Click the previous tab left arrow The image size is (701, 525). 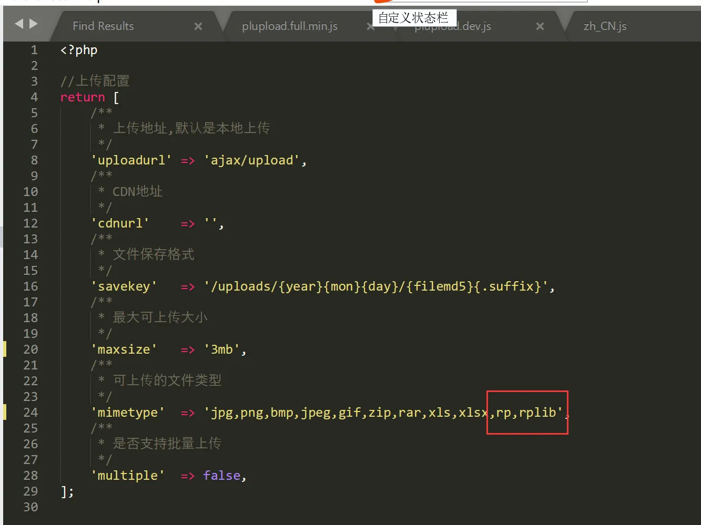(x=19, y=24)
